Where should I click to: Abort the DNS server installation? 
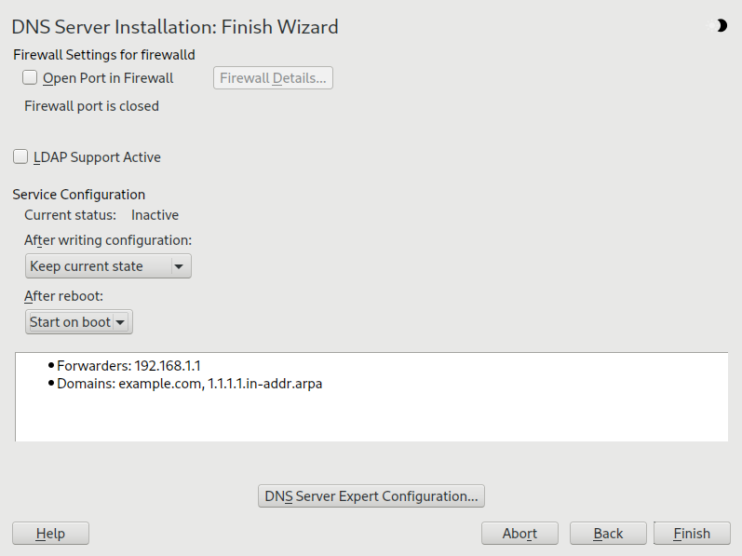[519, 534]
